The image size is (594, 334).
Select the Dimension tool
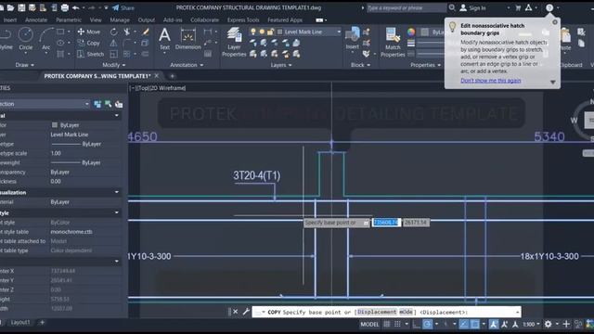(x=187, y=40)
